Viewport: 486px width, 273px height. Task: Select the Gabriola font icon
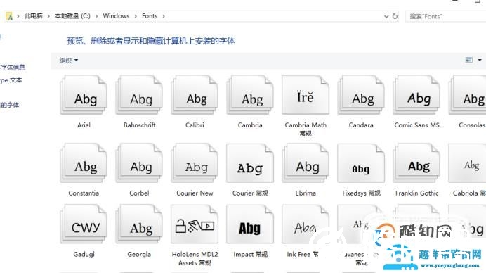468,163
